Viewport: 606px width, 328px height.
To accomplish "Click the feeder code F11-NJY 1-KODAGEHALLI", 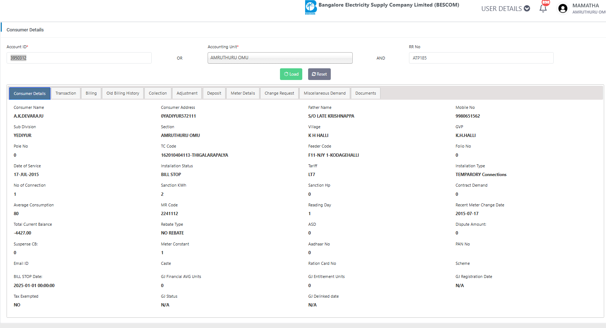I will (334, 155).
